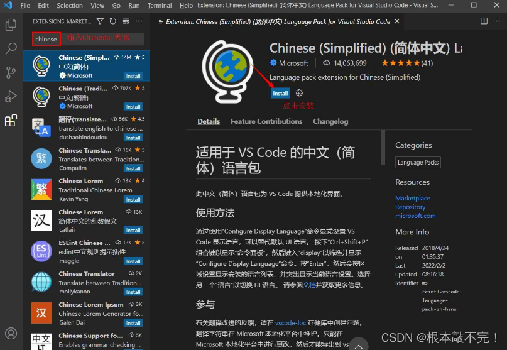507x350 pixels.
Task: Select Chinese Translator globe icon in list
Action: coord(41,282)
